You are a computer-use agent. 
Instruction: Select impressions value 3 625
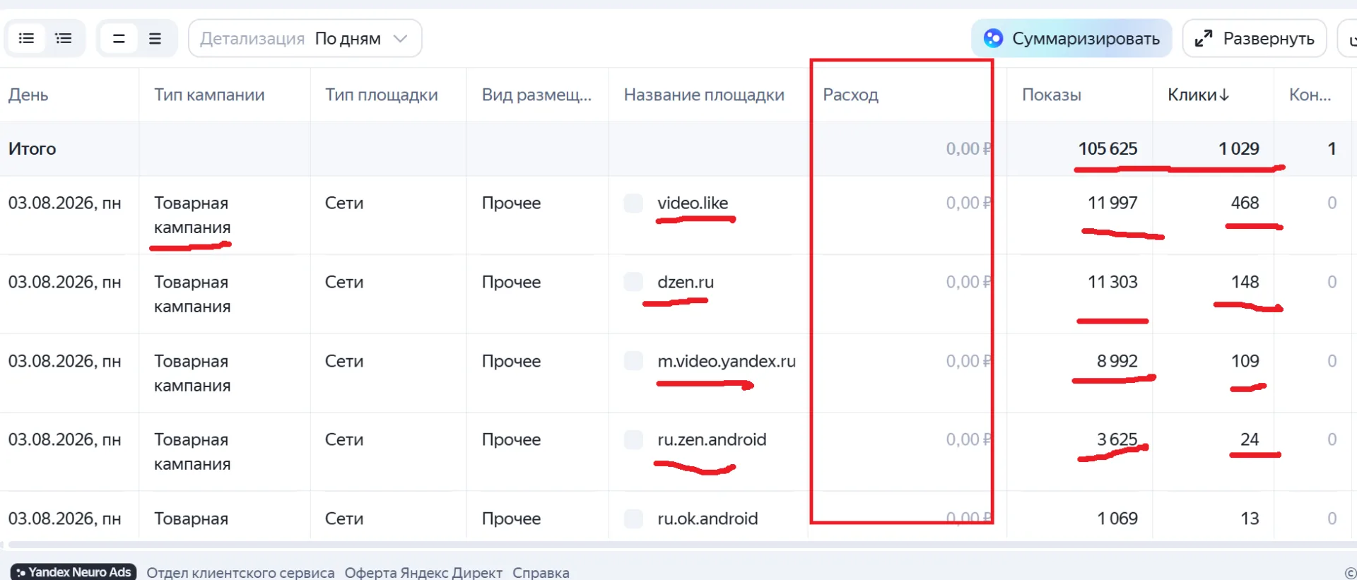[x=1117, y=439]
